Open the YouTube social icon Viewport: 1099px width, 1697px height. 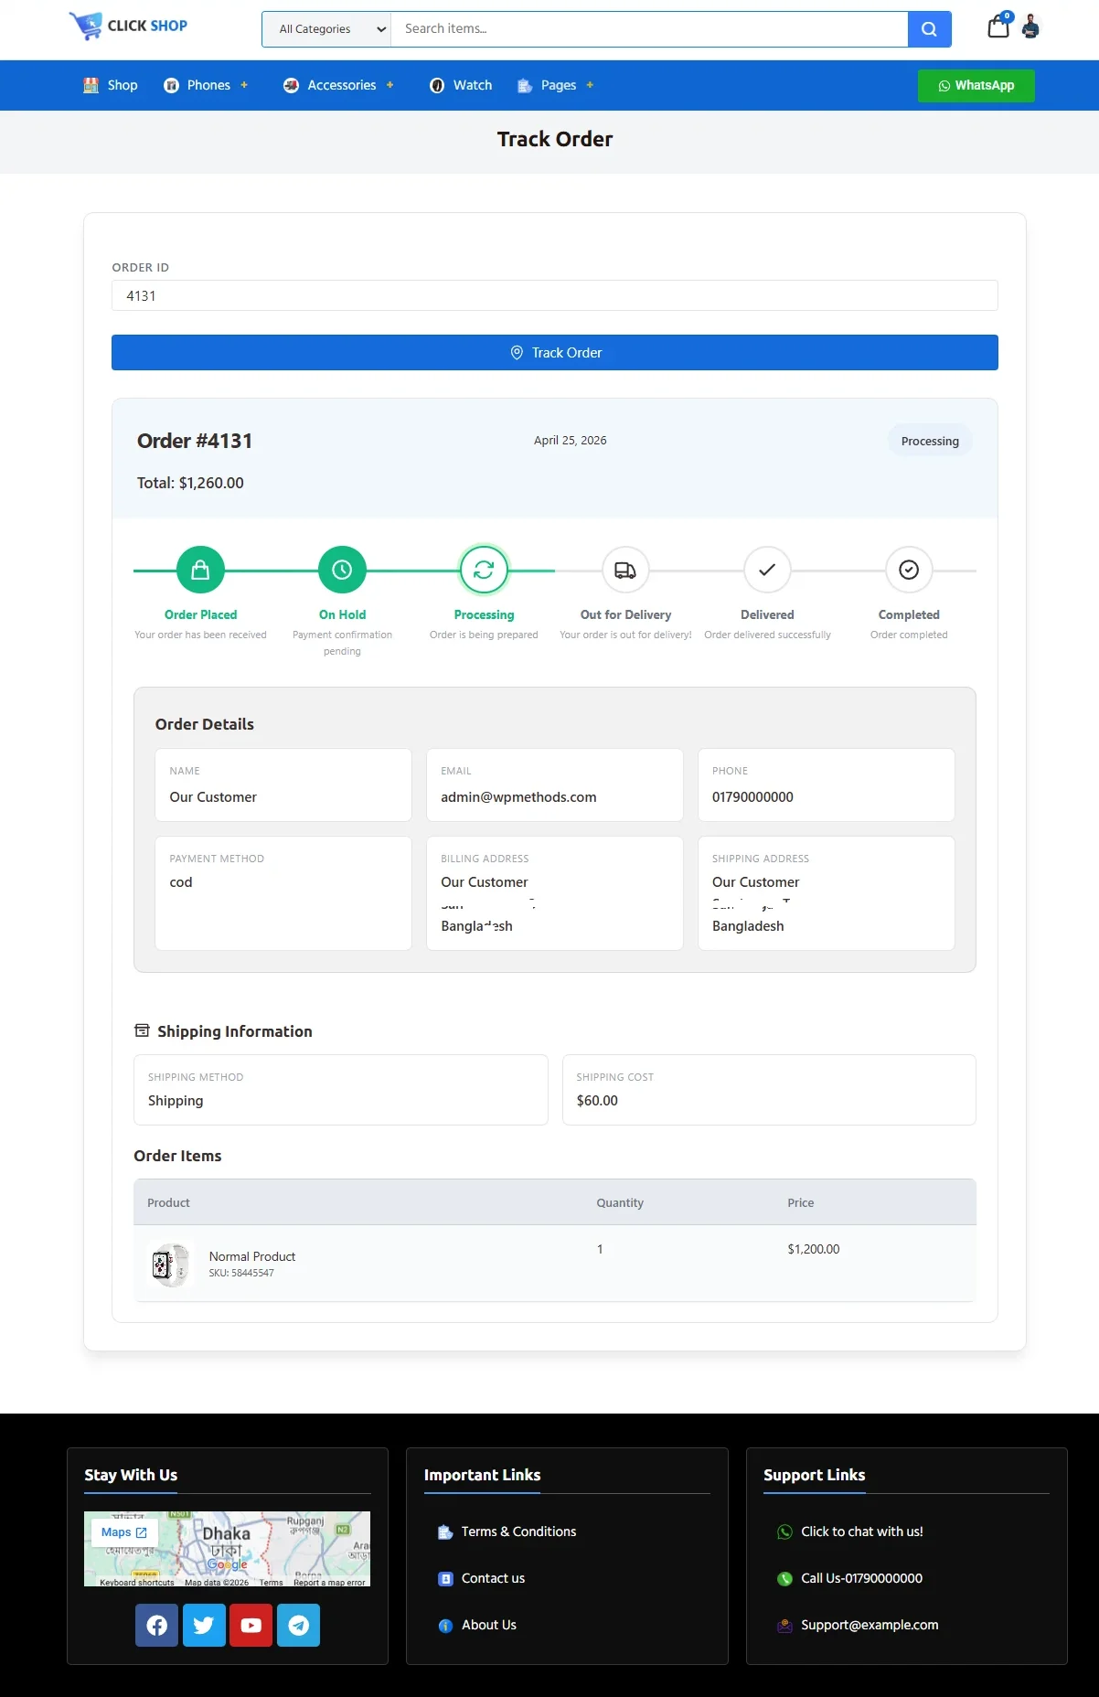click(251, 1625)
